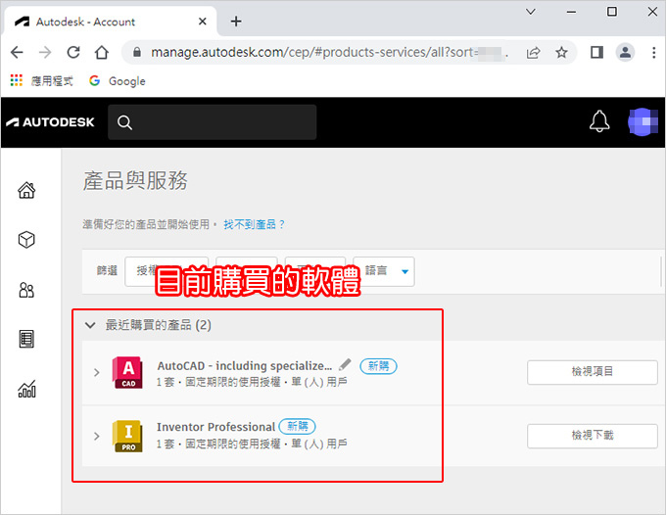The width and height of the screenshot is (666, 515).
Task: Open the Google bookmark
Action: [x=118, y=80]
